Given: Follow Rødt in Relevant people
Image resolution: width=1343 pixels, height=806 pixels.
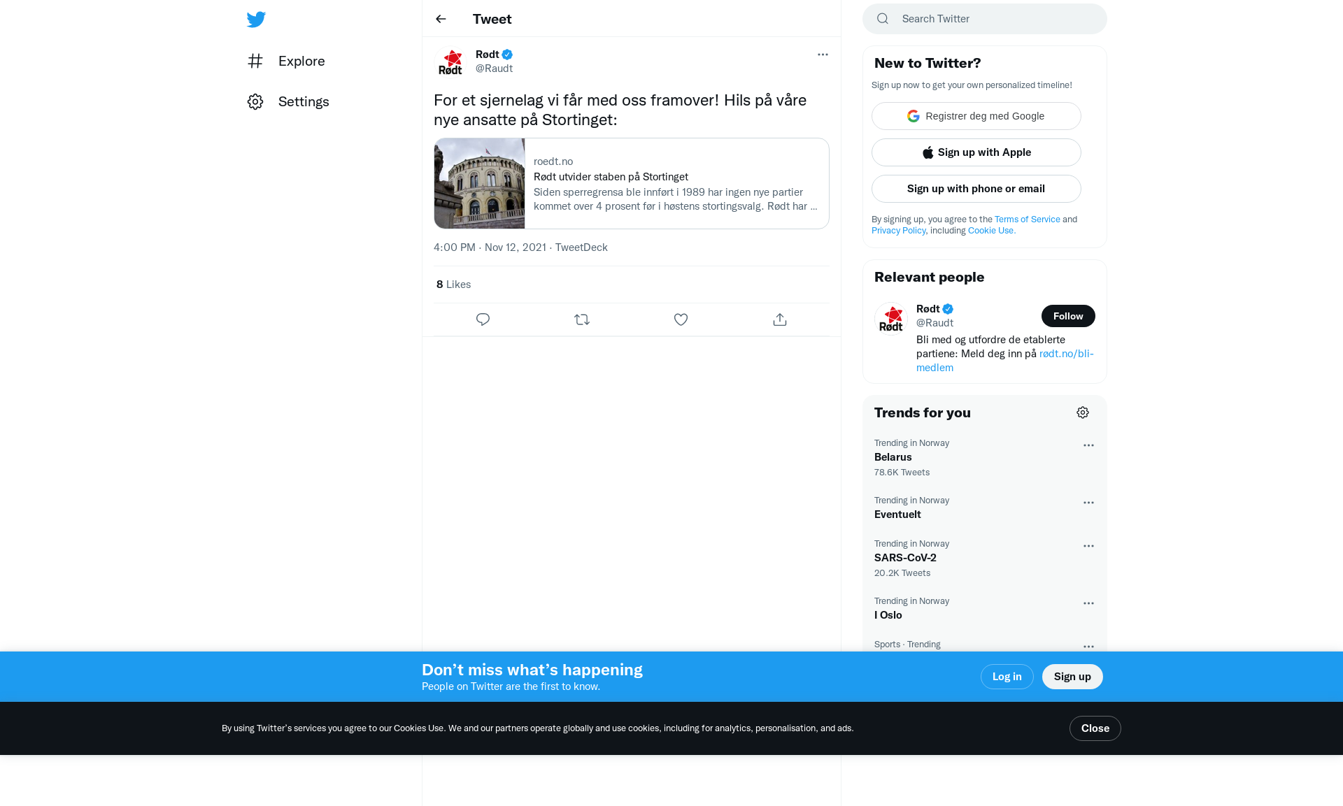Looking at the screenshot, I should point(1068,316).
